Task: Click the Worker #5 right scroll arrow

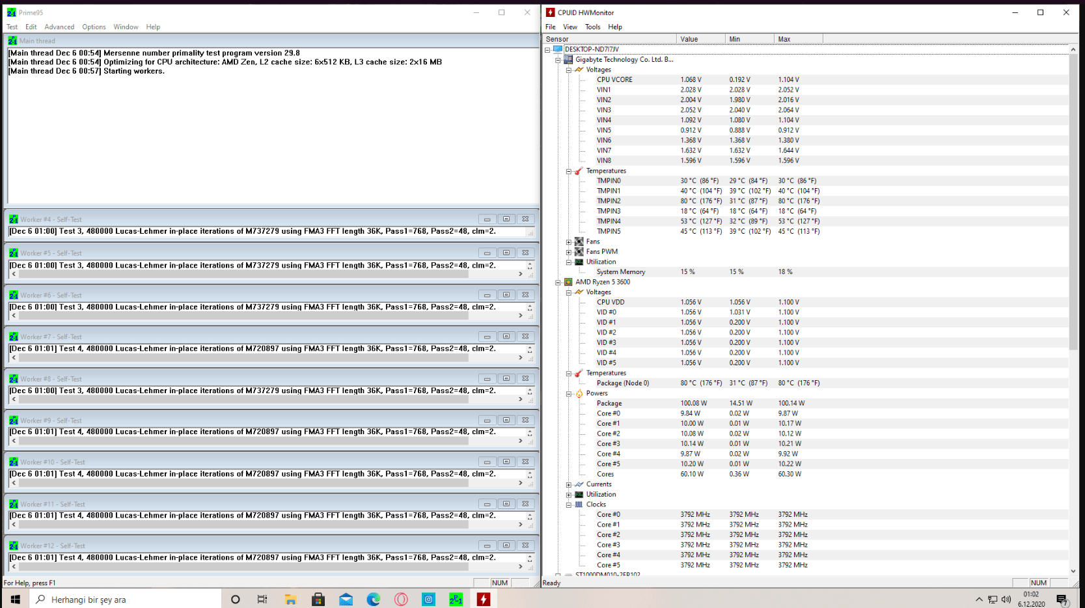Action: click(x=520, y=274)
